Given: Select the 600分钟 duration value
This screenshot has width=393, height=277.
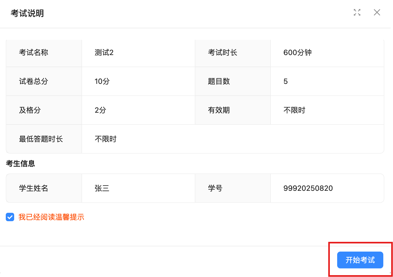Looking at the screenshot, I should 297,53.
